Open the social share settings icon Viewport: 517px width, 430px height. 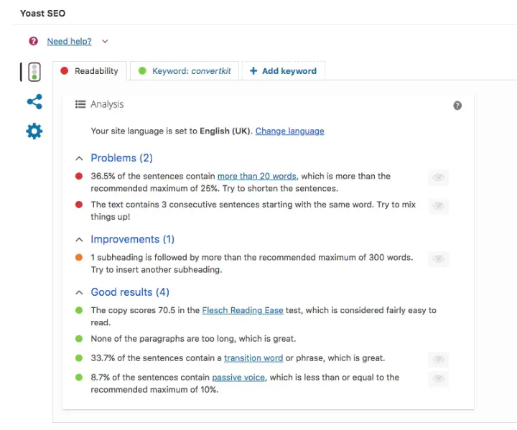click(34, 102)
